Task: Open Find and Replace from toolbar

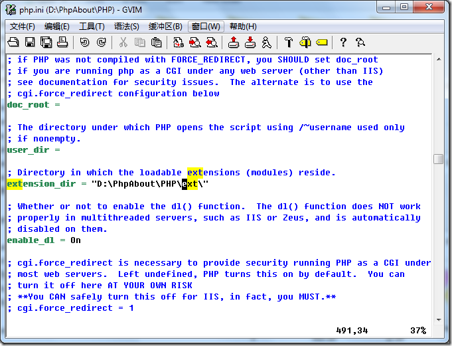Action: point(179,43)
